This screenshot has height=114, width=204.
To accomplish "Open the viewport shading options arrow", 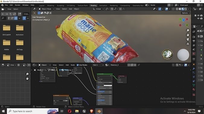I will (x=189, y=9).
